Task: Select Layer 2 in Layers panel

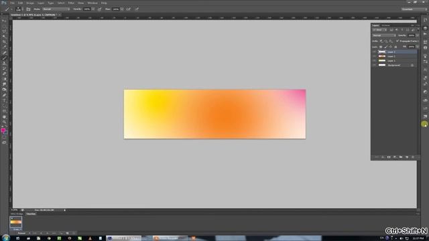Action: tap(394, 56)
